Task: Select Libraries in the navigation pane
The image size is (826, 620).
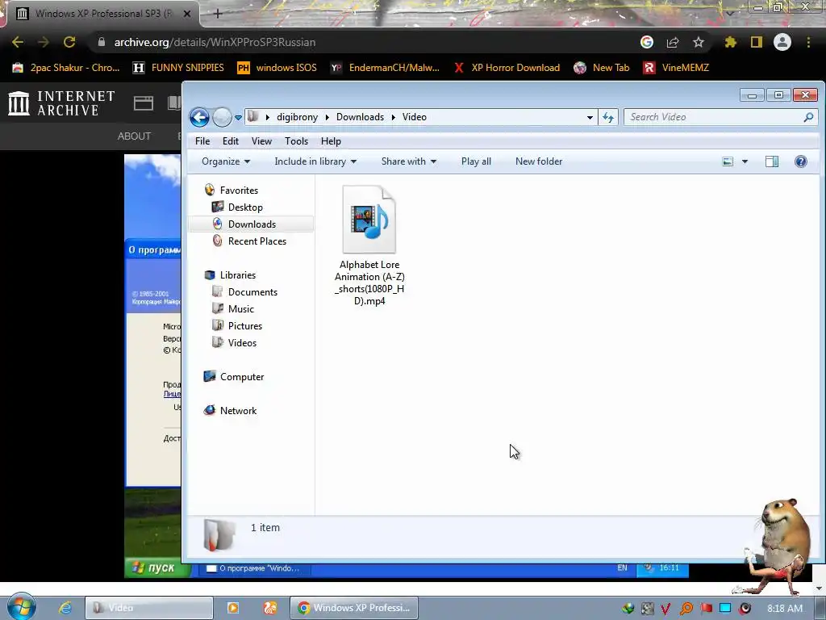Action: click(x=238, y=275)
